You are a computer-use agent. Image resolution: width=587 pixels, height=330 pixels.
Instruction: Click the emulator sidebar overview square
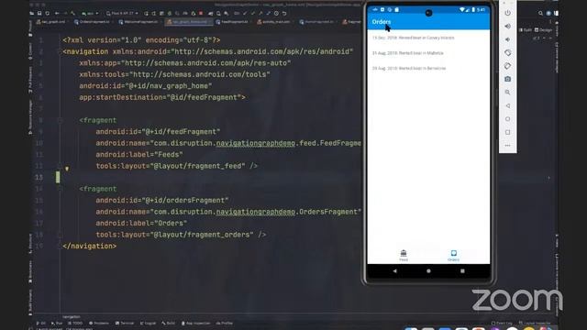point(507,132)
